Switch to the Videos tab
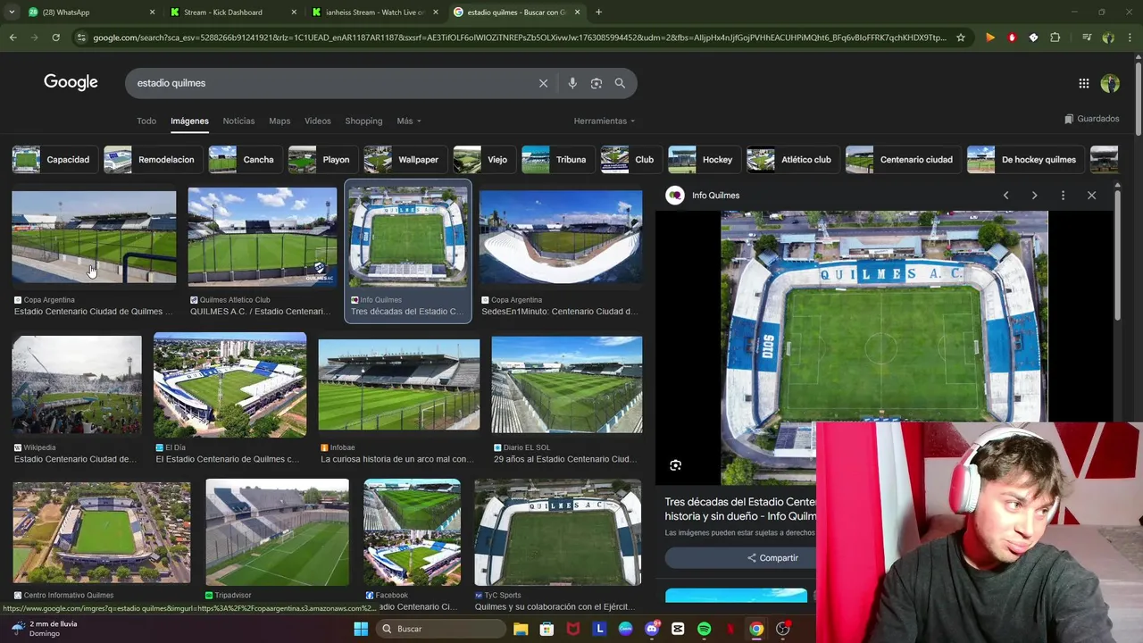This screenshot has height=643, width=1143. (318, 121)
